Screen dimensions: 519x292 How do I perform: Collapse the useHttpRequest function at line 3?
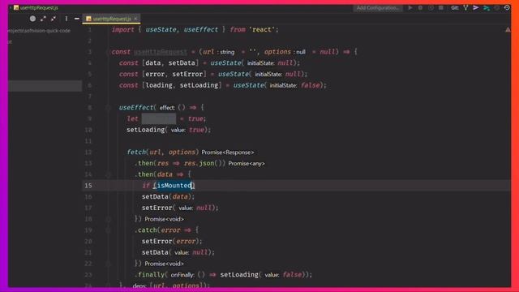[108, 52]
